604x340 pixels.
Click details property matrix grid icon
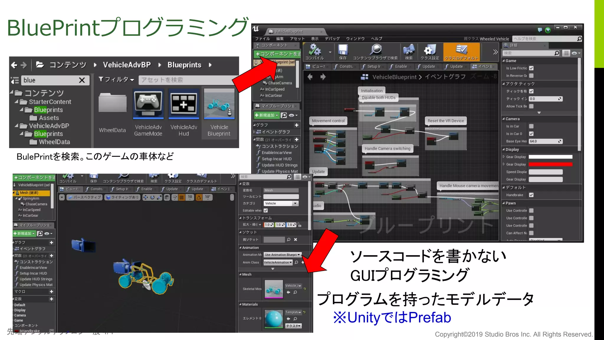click(x=566, y=53)
